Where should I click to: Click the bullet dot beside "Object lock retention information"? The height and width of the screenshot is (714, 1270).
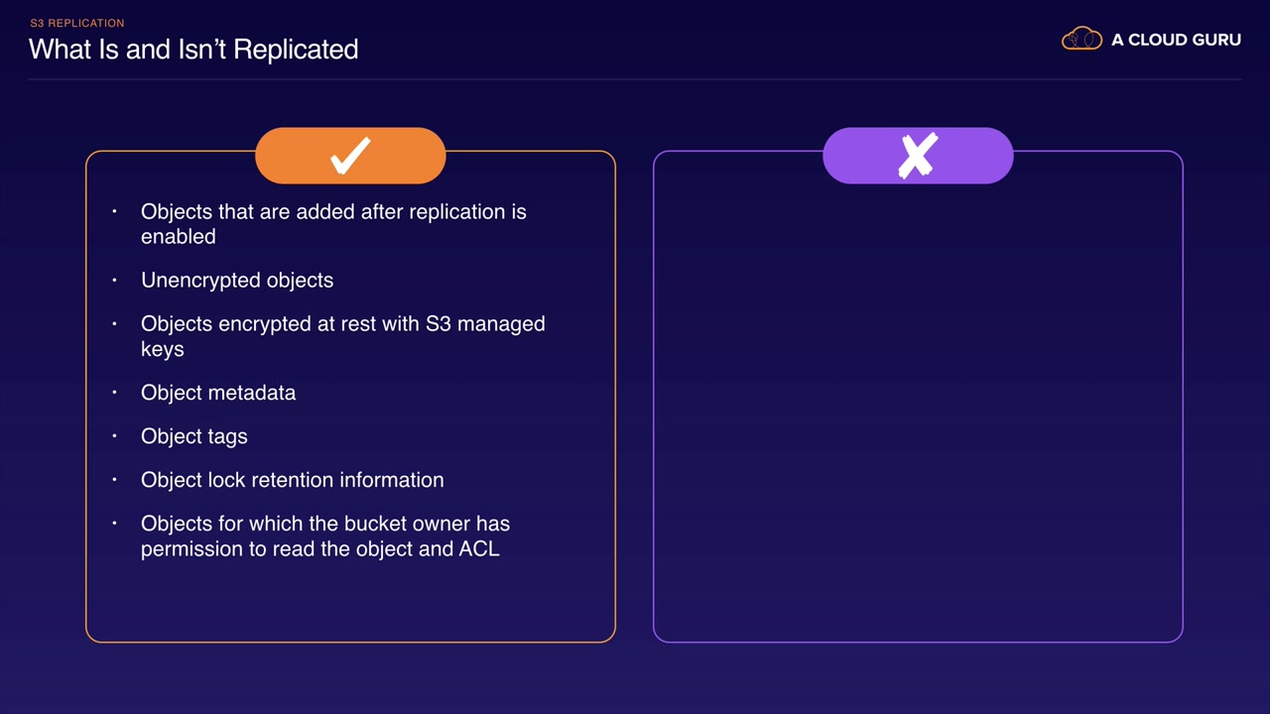pos(115,479)
